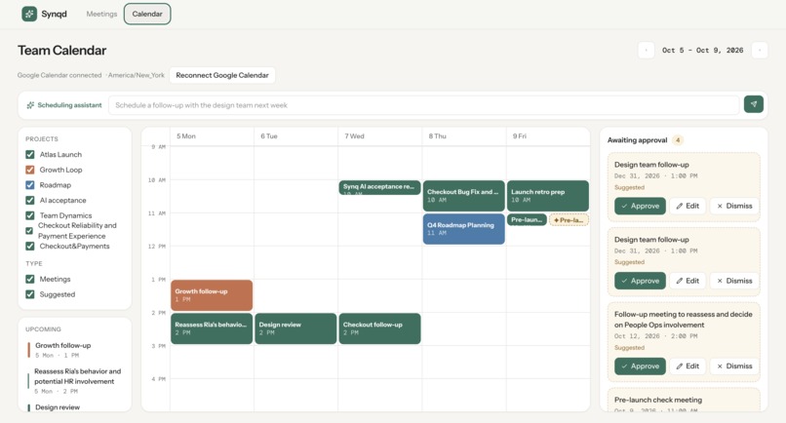Toggle the Suggested type checkbox
786x423 pixels.
(30, 294)
